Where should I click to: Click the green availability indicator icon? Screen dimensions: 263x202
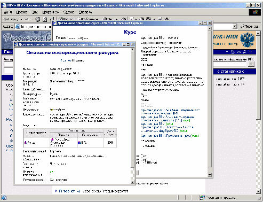point(51,172)
